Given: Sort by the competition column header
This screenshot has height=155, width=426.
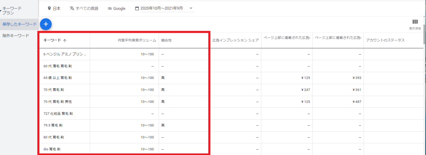Looking at the screenshot, I should tap(166, 41).
